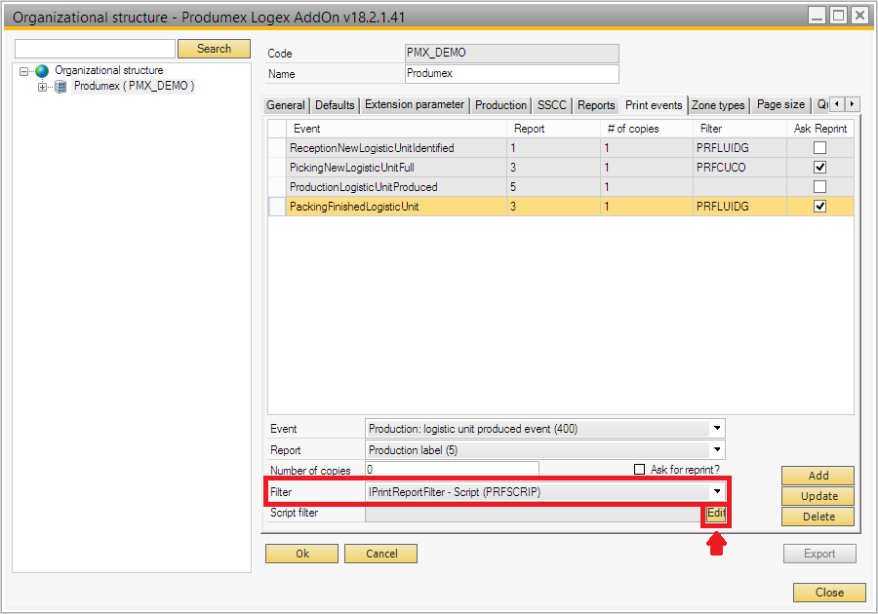
Task: Click the Edit button for Script filter
Action: [x=716, y=514]
